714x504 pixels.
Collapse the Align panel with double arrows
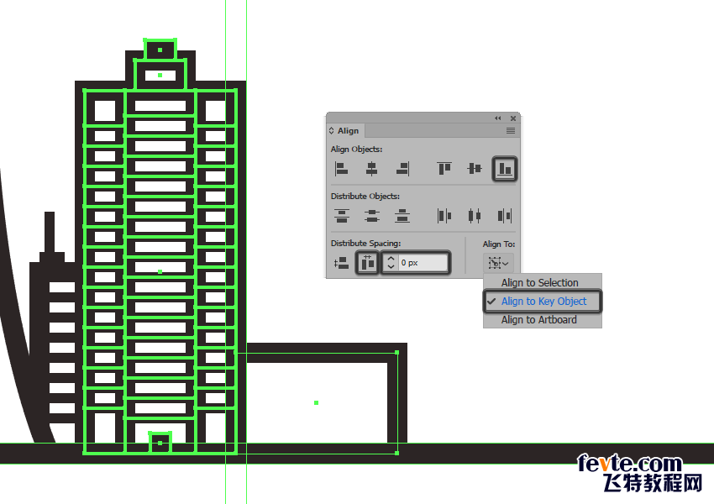coord(498,118)
